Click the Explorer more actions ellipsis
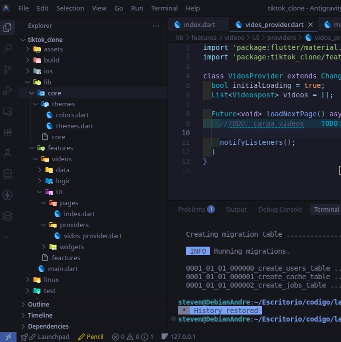 click(156, 26)
